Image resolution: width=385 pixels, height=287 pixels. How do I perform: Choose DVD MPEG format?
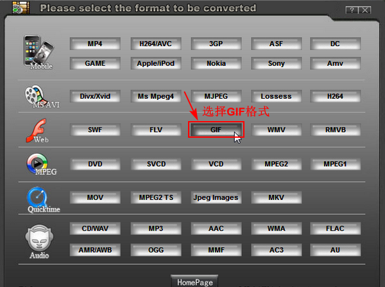[x=95, y=164]
